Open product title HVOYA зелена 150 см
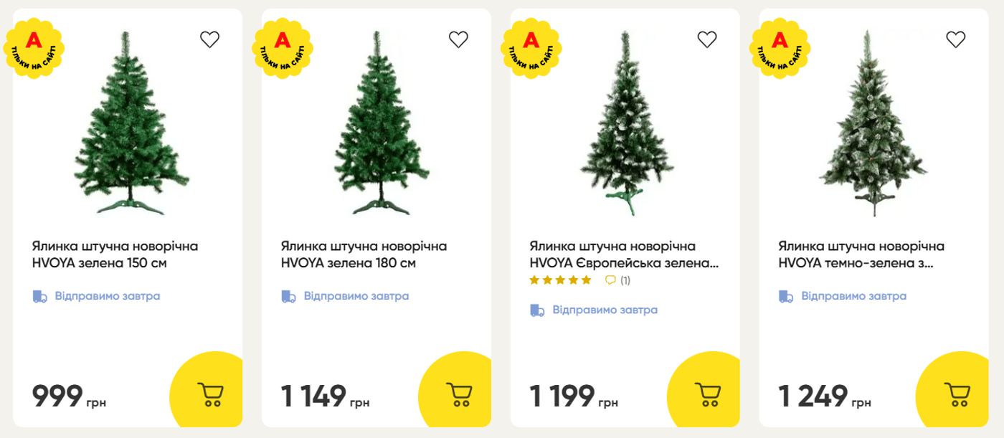 [115, 254]
